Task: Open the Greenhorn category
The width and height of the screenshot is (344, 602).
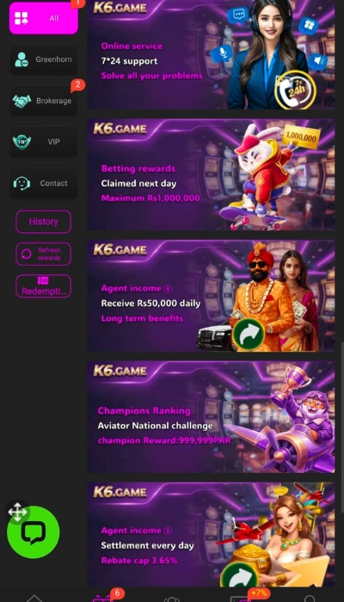Action: coord(43,59)
